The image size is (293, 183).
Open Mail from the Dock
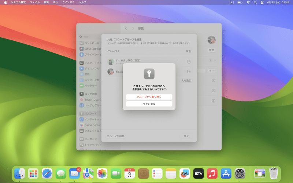click(x=74, y=173)
